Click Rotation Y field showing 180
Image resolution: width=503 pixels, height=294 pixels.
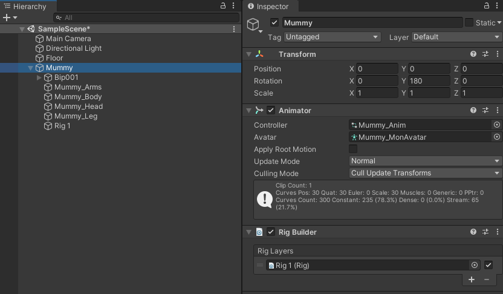429,81
